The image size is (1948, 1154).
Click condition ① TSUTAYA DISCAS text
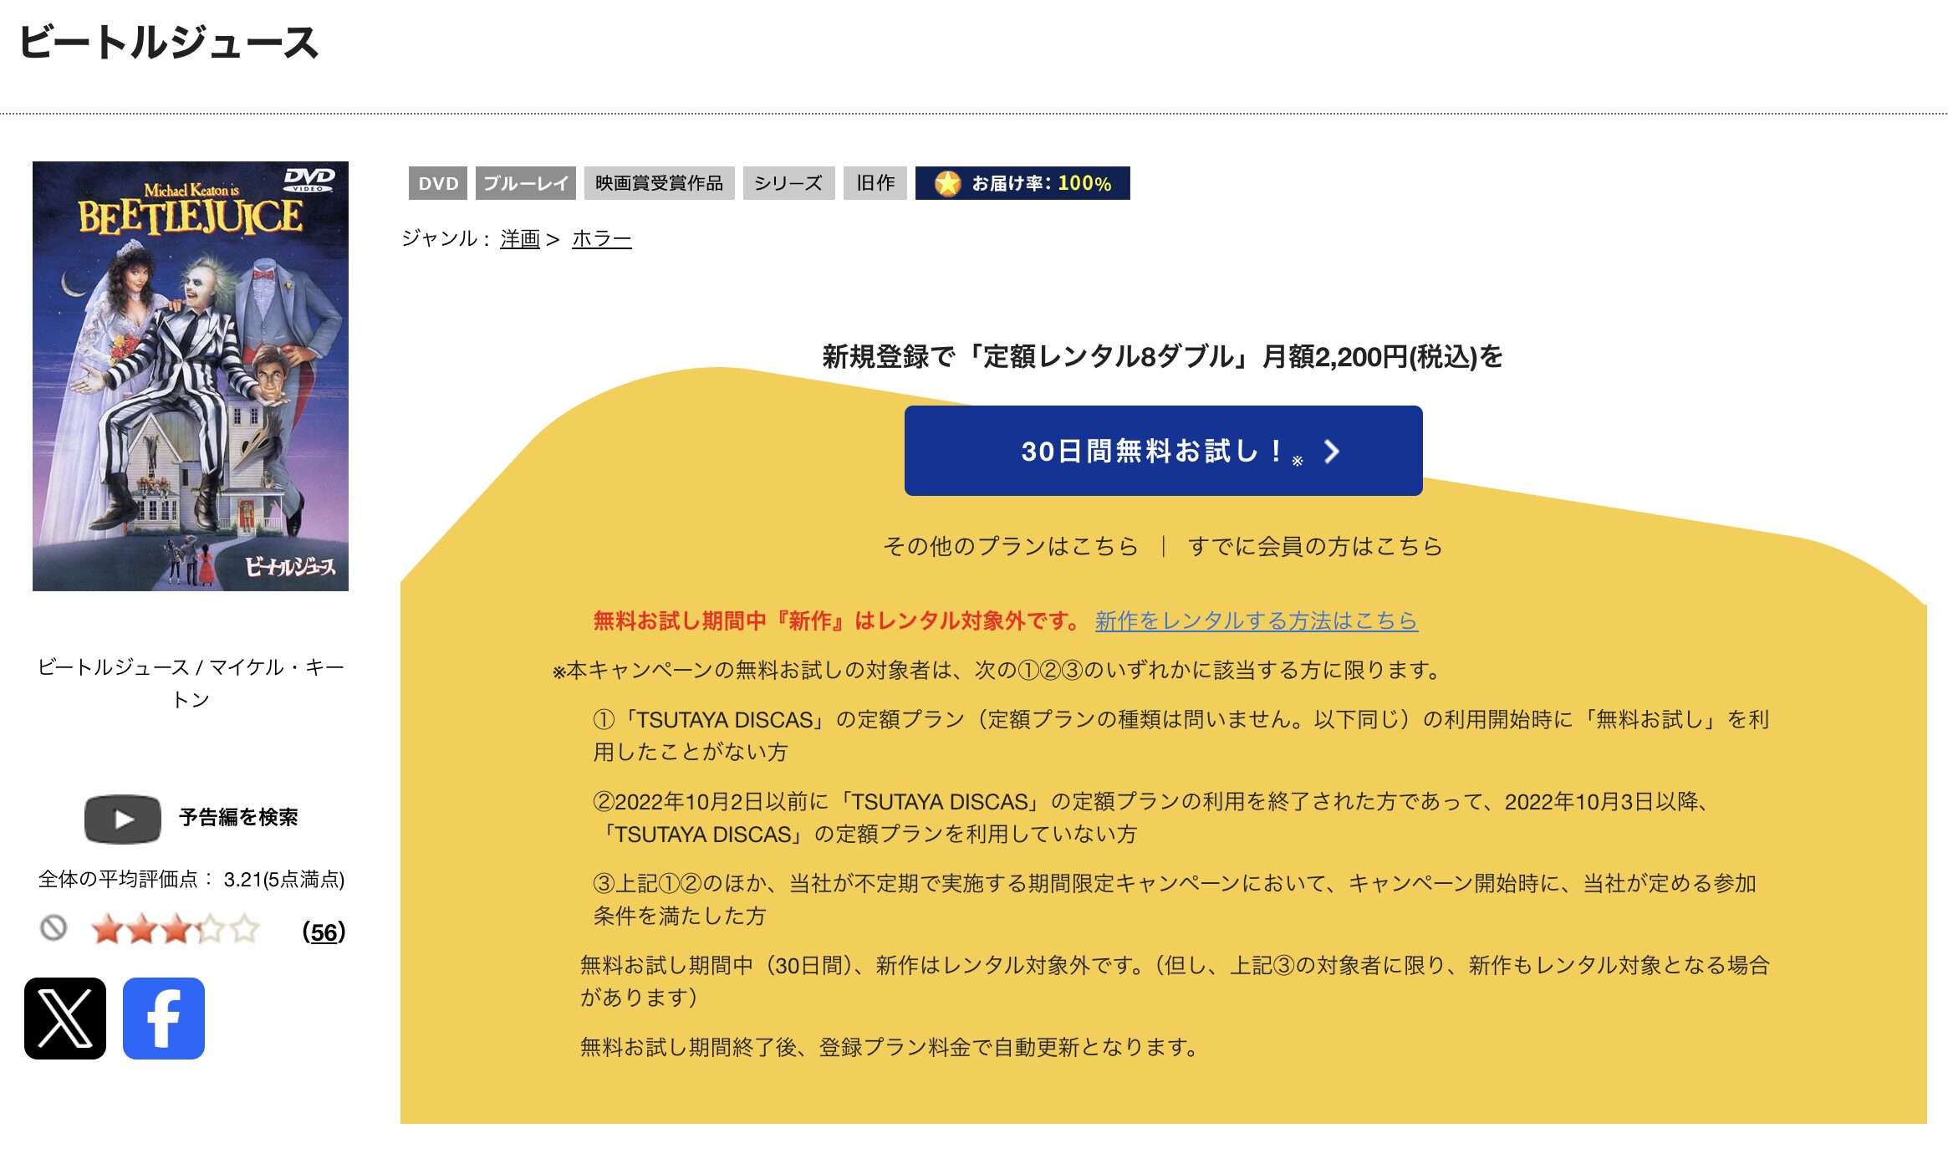(x=1181, y=736)
